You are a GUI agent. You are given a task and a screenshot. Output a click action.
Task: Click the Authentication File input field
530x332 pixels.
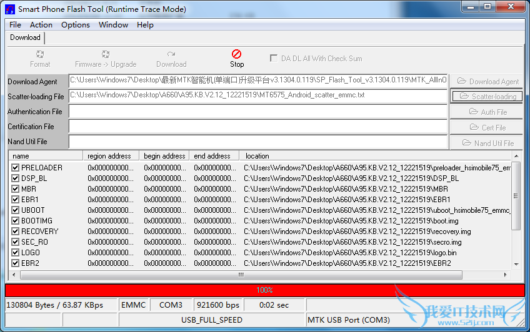(257, 112)
